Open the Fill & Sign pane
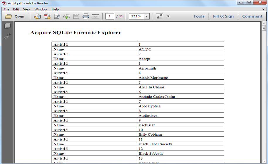This screenshot has height=164, width=268. click(223, 16)
